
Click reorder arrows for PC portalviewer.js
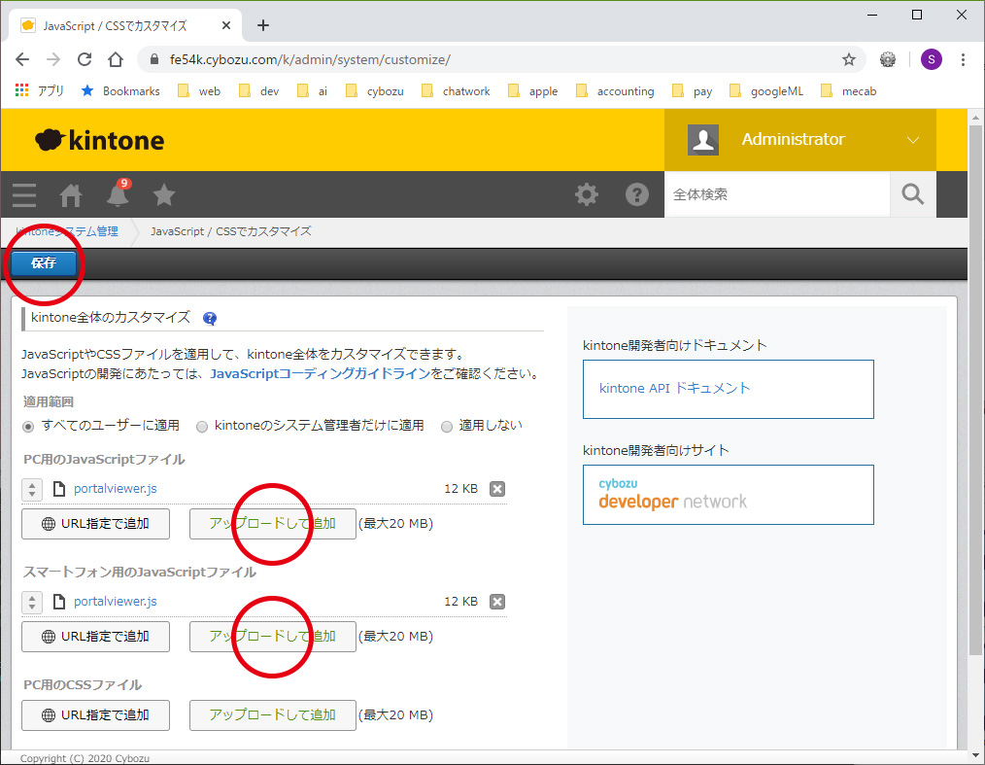tap(32, 489)
